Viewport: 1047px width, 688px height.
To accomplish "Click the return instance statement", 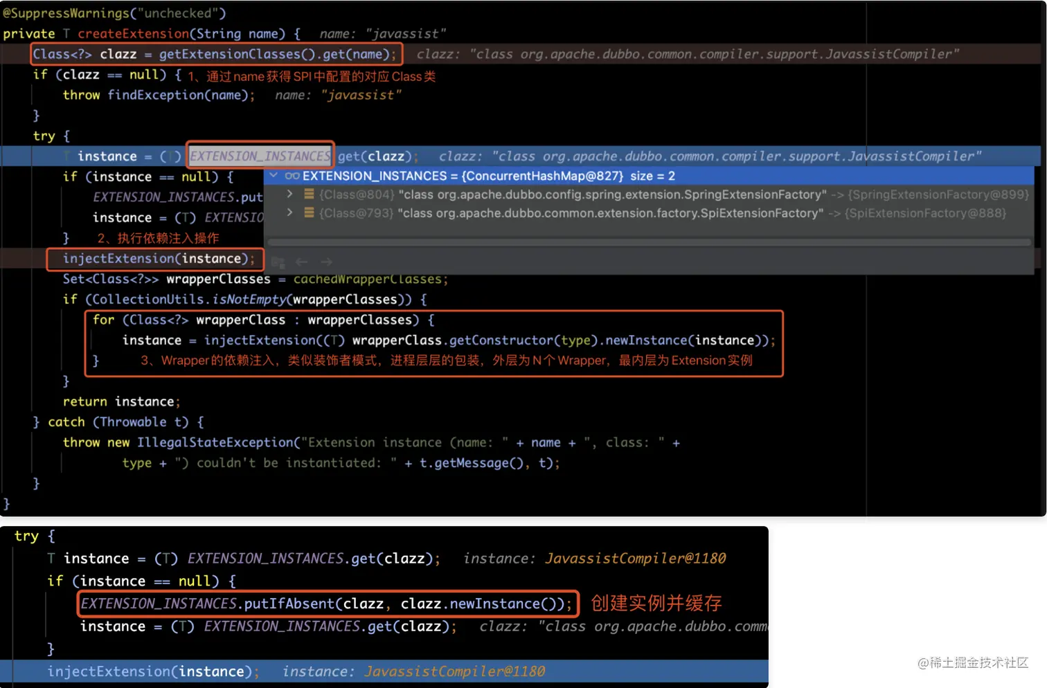I will [121, 401].
